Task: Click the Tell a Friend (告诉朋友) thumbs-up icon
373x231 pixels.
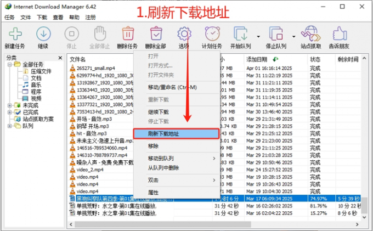Action: tap(340, 33)
